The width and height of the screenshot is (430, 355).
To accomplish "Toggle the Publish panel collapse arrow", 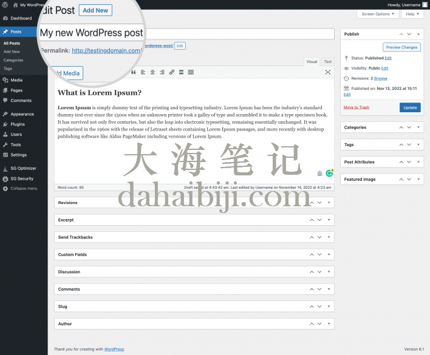I will point(418,34).
